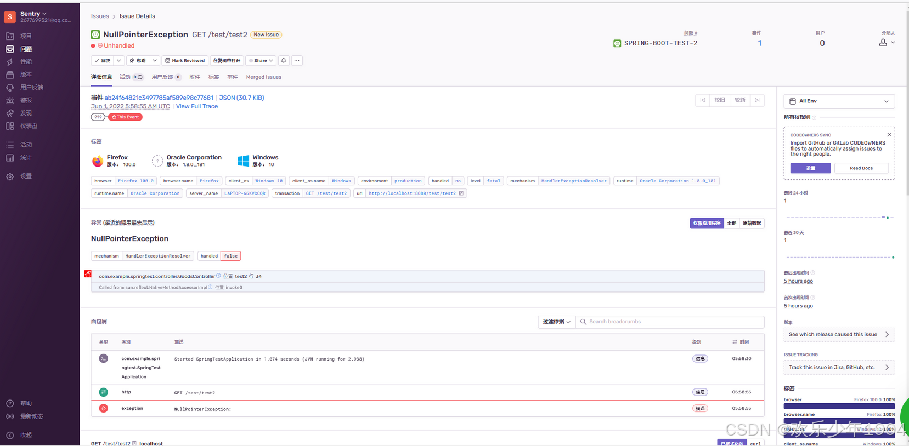The image size is (909, 446).
Task: Open the View Full Trace link
Action: (196, 107)
